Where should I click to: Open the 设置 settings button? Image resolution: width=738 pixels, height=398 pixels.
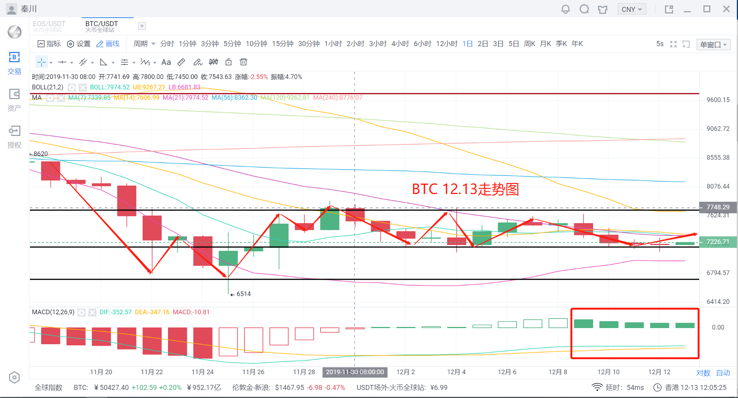[79, 44]
